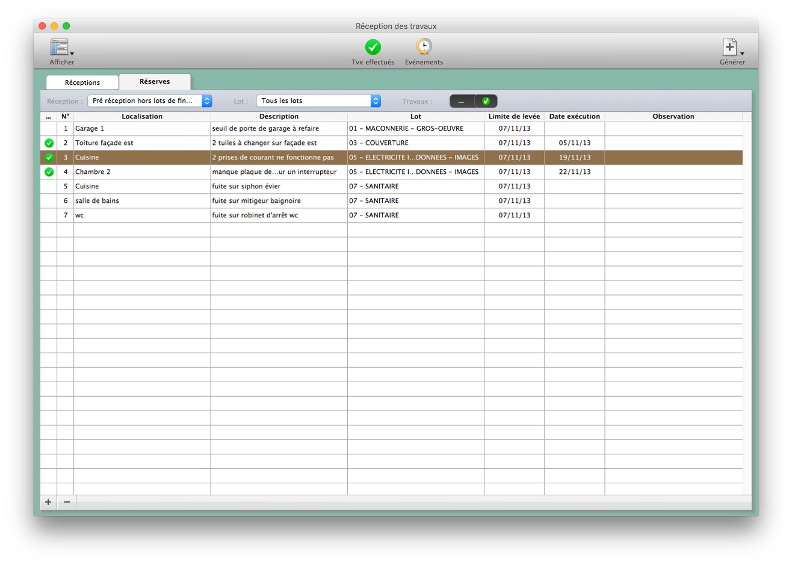The height and width of the screenshot is (564, 792).
Task: Select the Garage 1 row
Action: pyautogui.click(x=142, y=129)
